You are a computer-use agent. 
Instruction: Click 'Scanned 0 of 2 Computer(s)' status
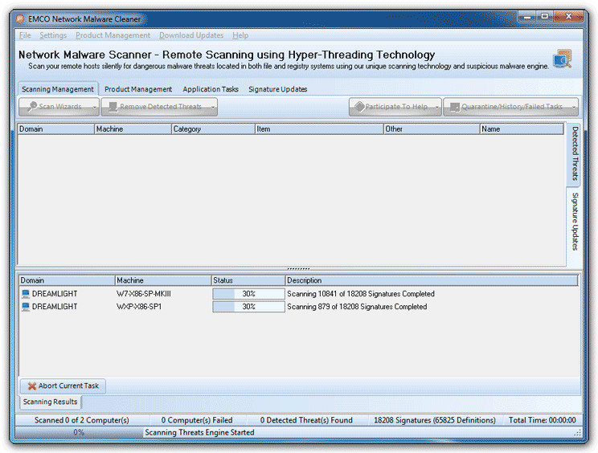pyautogui.click(x=82, y=420)
